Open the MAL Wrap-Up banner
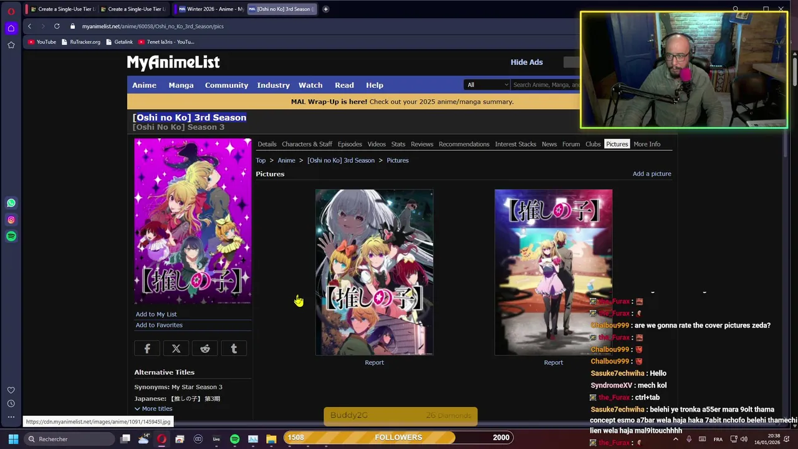This screenshot has height=449, width=798. (x=402, y=102)
